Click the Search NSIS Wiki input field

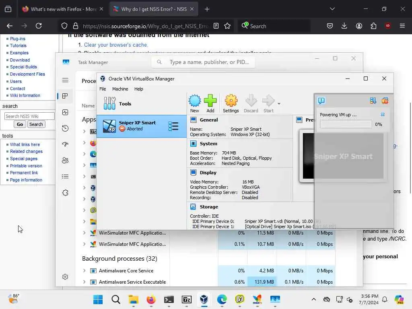pyautogui.click(x=29, y=116)
